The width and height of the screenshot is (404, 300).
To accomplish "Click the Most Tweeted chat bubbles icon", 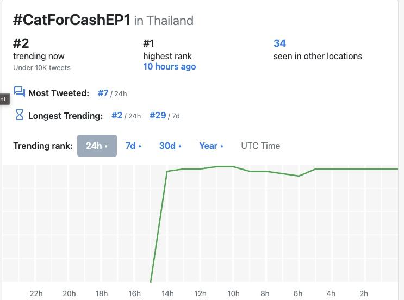I will (20, 92).
